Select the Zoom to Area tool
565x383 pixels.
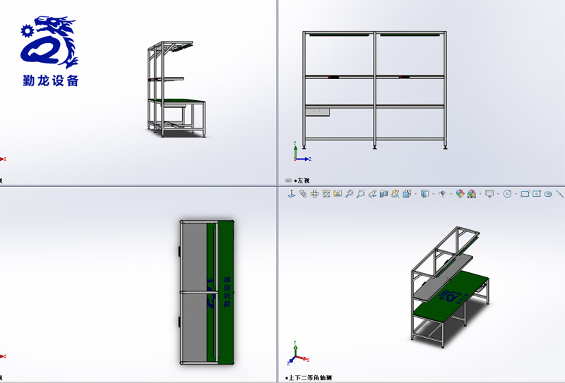click(361, 193)
